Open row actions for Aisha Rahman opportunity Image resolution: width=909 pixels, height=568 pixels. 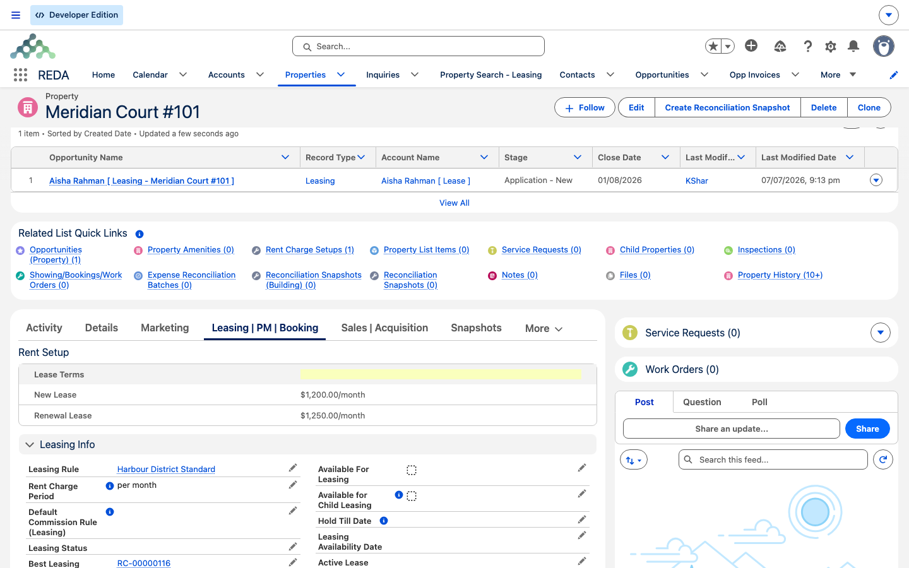(x=876, y=180)
